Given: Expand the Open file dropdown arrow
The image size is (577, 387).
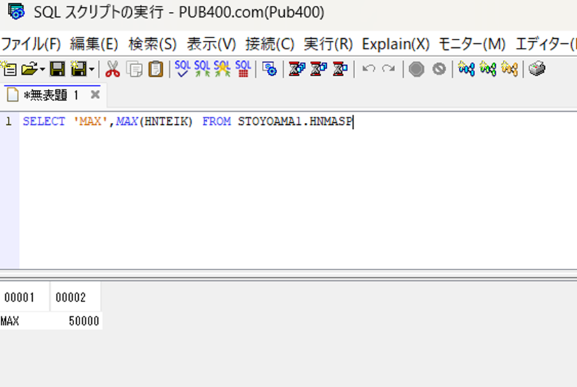Looking at the screenshot, I should pos(42,69).
